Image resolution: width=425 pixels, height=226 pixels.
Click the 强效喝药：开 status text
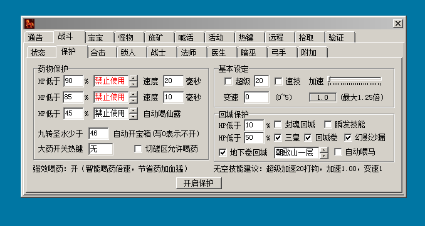(x=110, y=169)
